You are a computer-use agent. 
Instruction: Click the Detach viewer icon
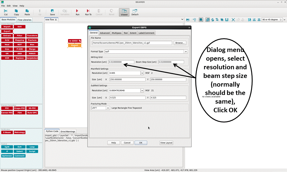pos(135,12)
